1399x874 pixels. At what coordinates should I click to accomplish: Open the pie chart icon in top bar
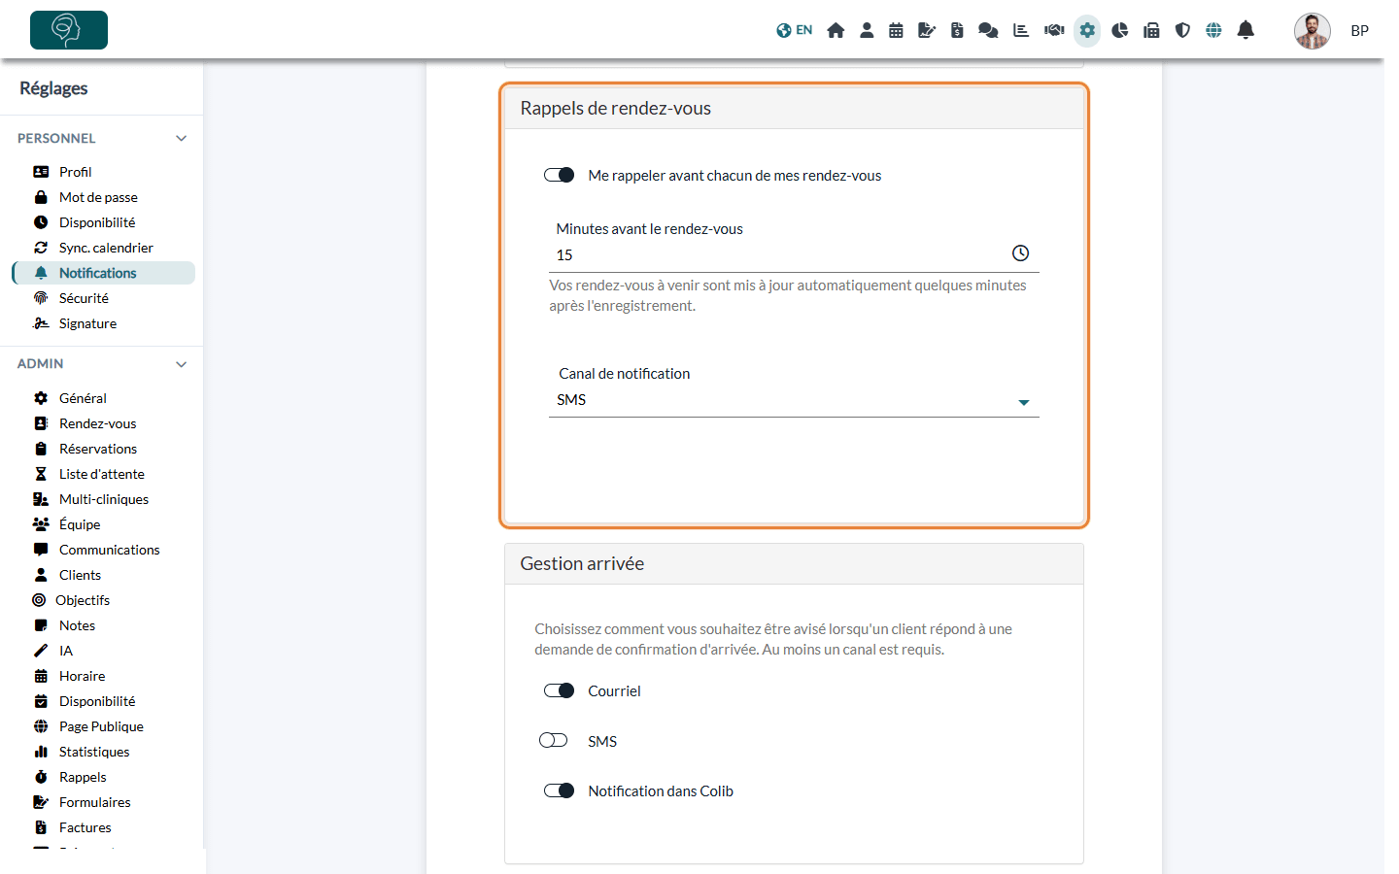pos(1120,30)
